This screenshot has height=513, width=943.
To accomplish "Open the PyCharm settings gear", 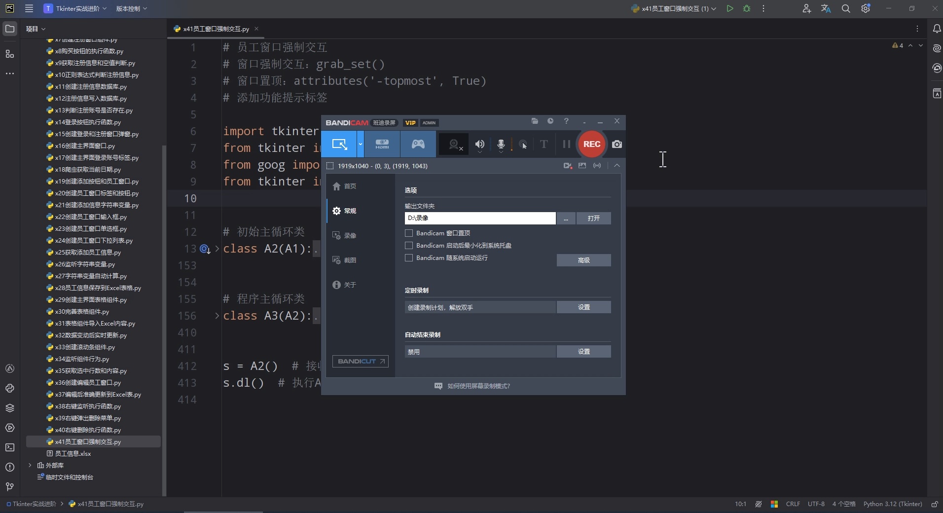I will 866,8.
